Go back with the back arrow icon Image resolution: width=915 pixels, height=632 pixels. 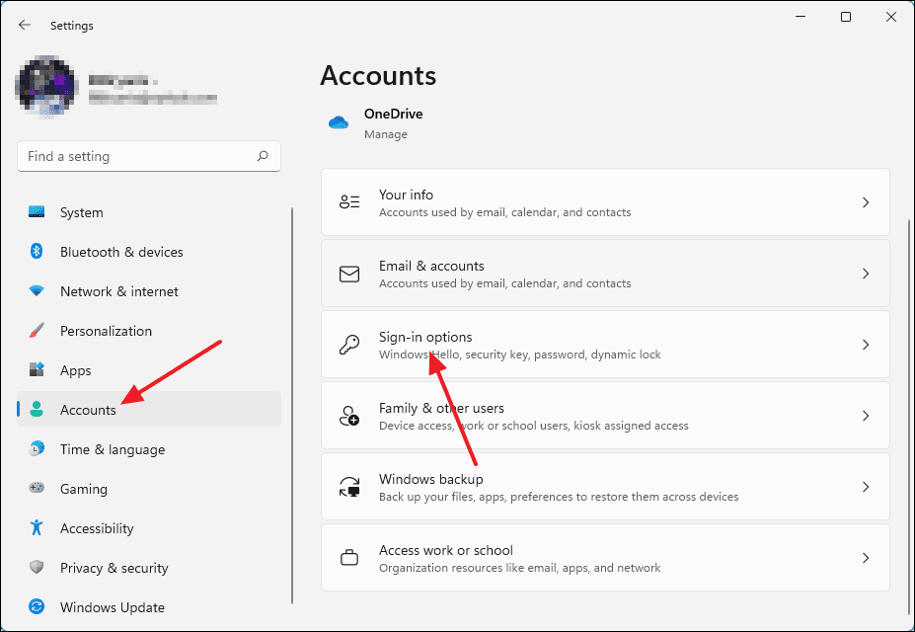24,25
